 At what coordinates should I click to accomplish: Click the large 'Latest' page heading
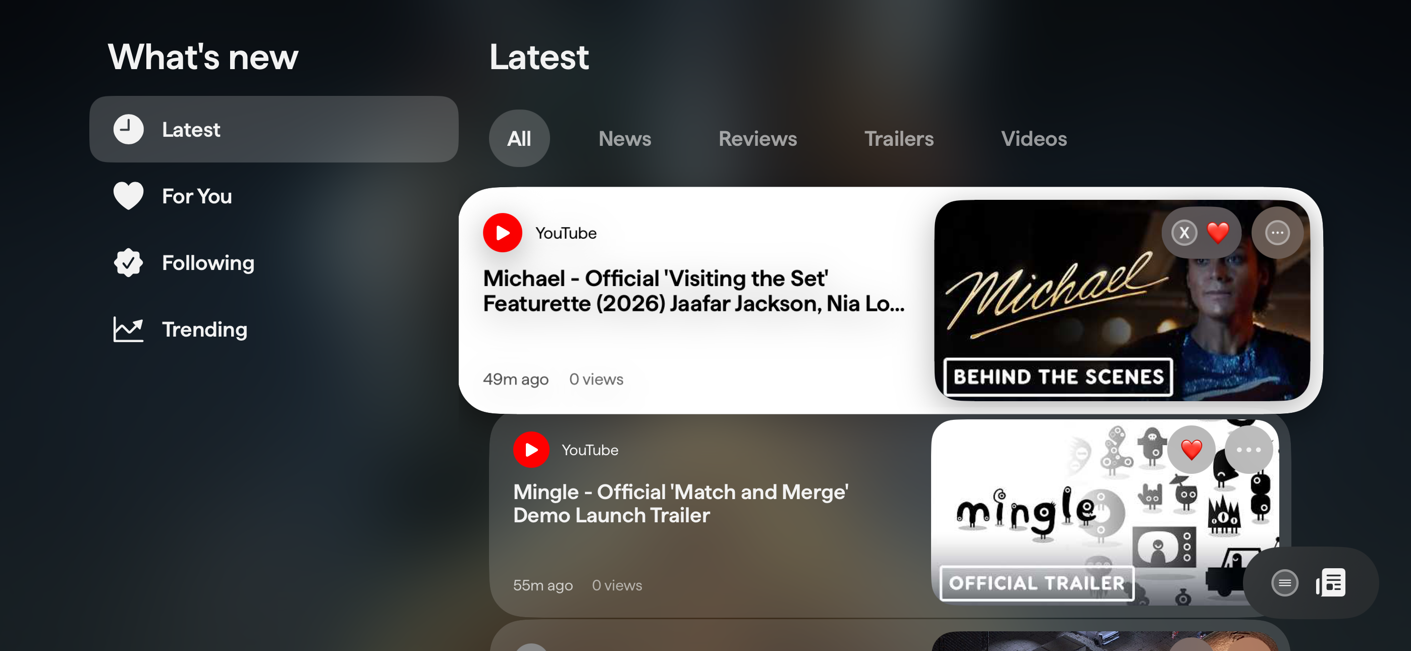pyautogui.click(x=539, y=57)
